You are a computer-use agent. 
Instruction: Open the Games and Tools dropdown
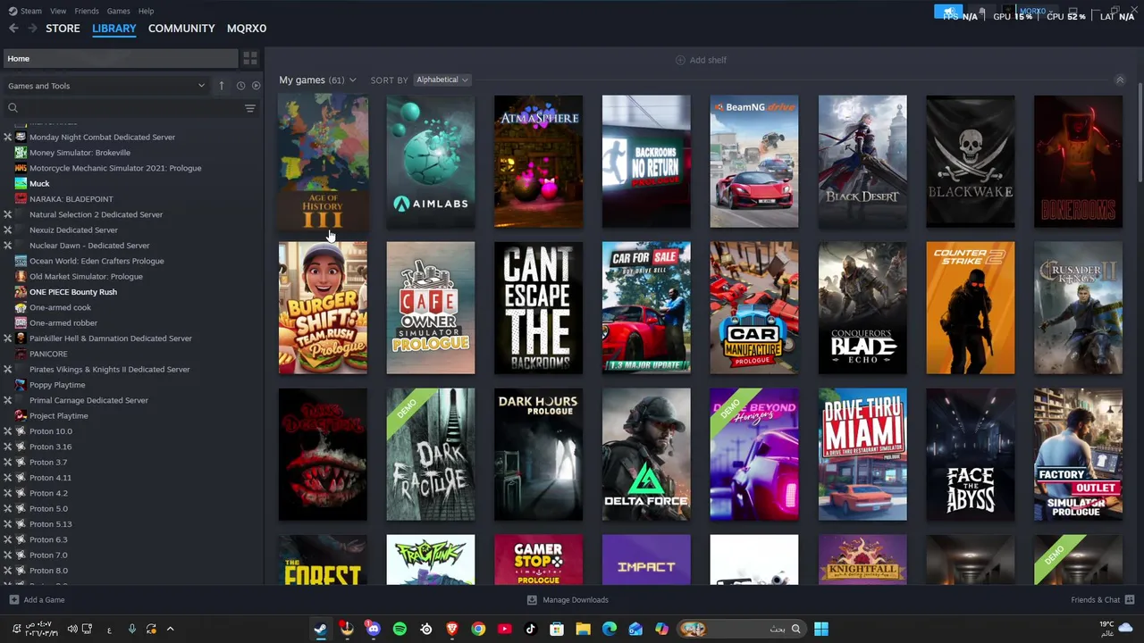[x=106, y=86]
